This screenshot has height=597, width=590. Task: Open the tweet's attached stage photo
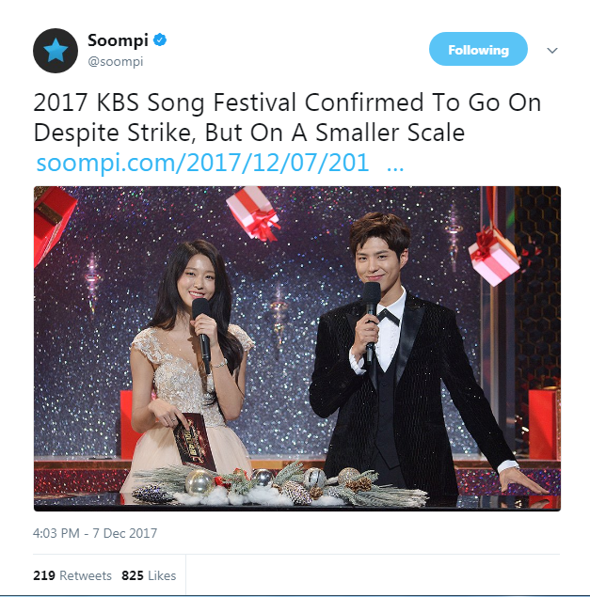coord(297,349)
